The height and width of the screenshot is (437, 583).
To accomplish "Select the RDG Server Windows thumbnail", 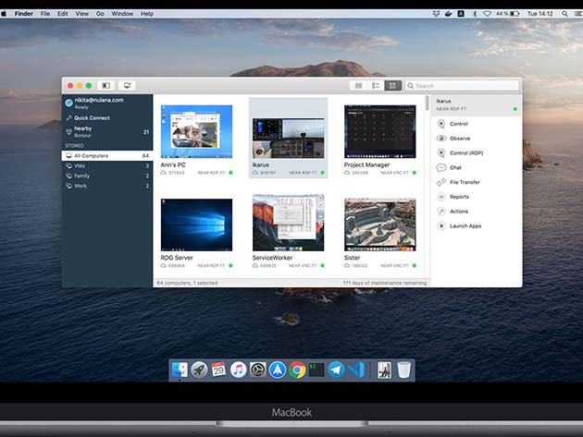I will point(196,225).
